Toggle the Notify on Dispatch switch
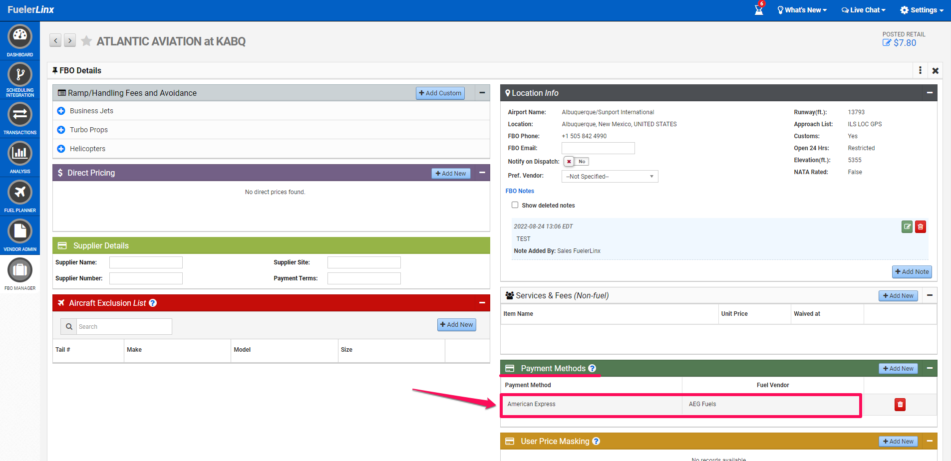This screenshot has width=951, height=461. (x=576, y=162)
